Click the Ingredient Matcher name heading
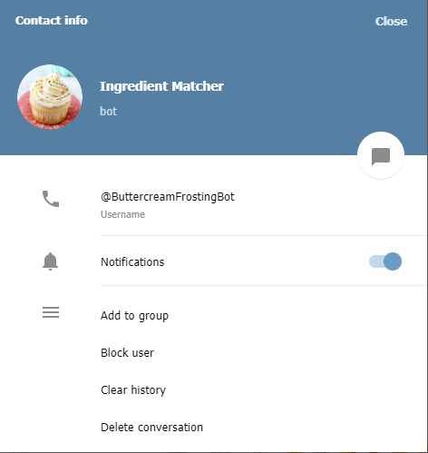This screenshot has height=453, width=428. [x=161, y=86]
